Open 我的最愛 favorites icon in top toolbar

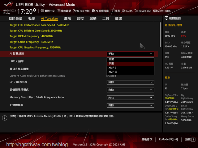[58, 11]
